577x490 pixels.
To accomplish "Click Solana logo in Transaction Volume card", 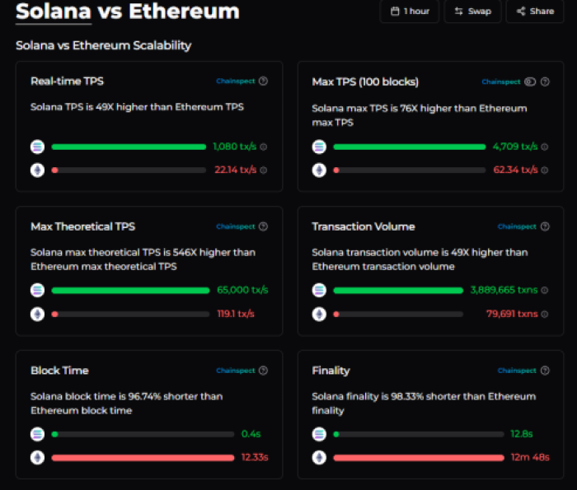I will (x=319, y=291).
